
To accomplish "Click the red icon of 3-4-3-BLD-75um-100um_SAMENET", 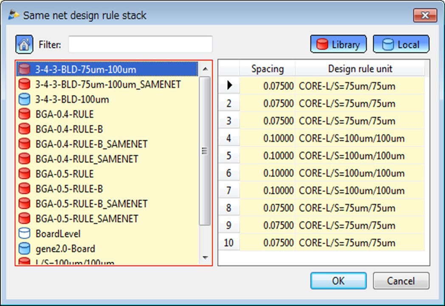I will 24,84.
